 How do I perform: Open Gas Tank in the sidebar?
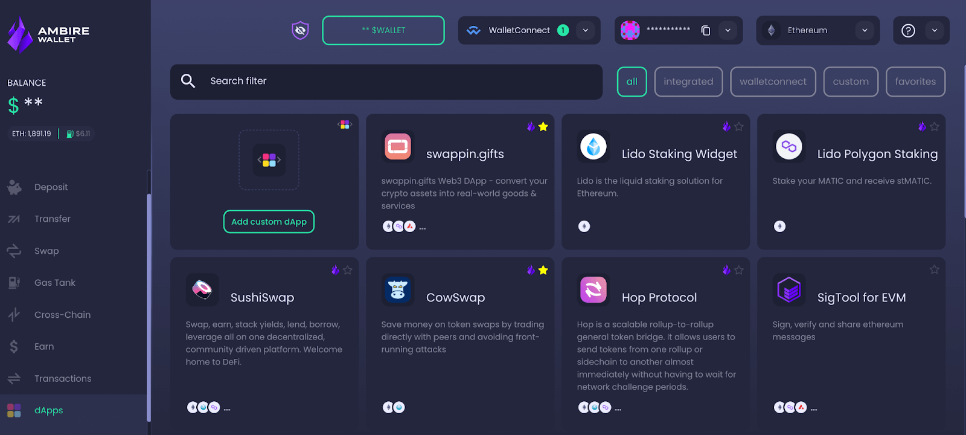click(73, 283)
